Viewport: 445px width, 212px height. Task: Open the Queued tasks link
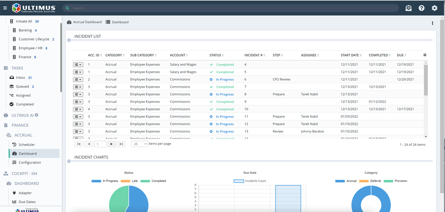(x=22, y=86)
